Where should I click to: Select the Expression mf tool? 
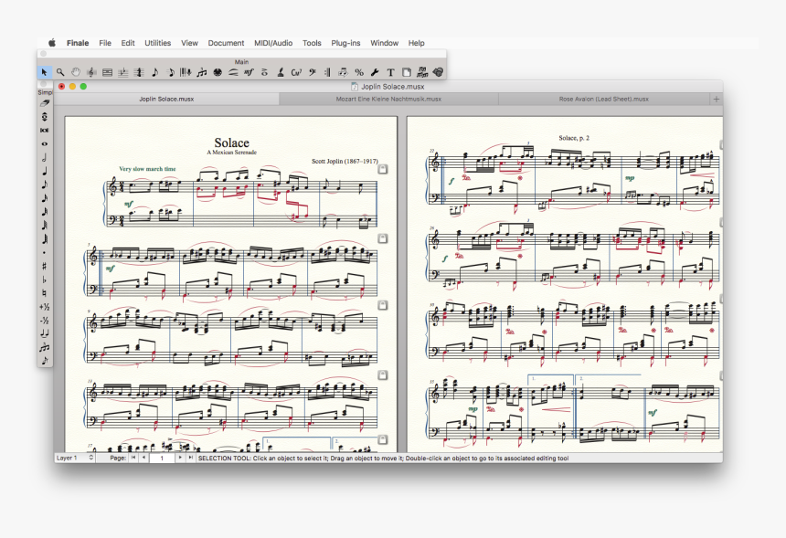click(x=249, y=72)
